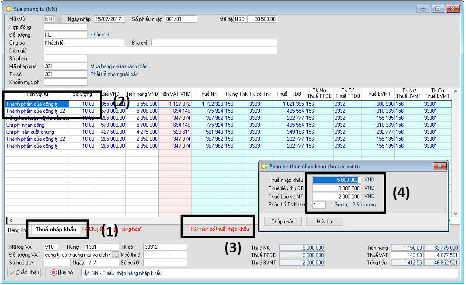466x285 pixels.
Task: Click the Thuế TTĐB column header
Action: coord(289,94)
